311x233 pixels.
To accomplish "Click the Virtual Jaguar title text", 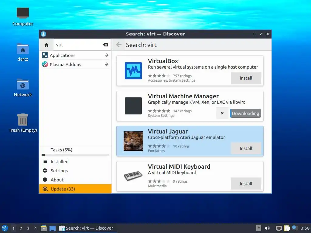I will click(168, 131).
